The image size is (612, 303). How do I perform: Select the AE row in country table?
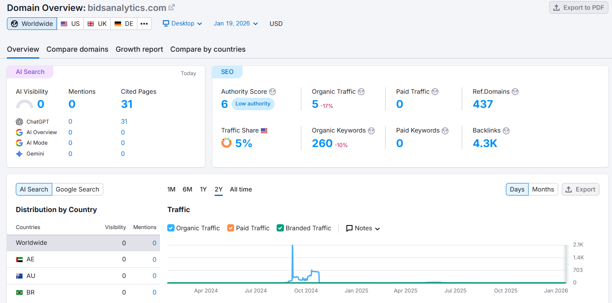click(83, 259)
